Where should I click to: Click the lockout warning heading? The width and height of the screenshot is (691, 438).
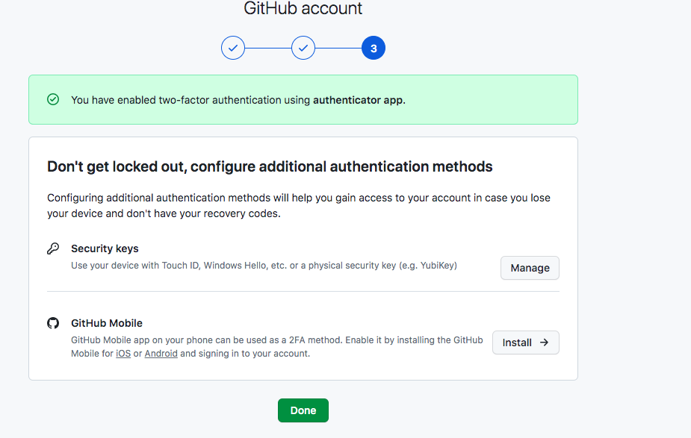(269, 166)
